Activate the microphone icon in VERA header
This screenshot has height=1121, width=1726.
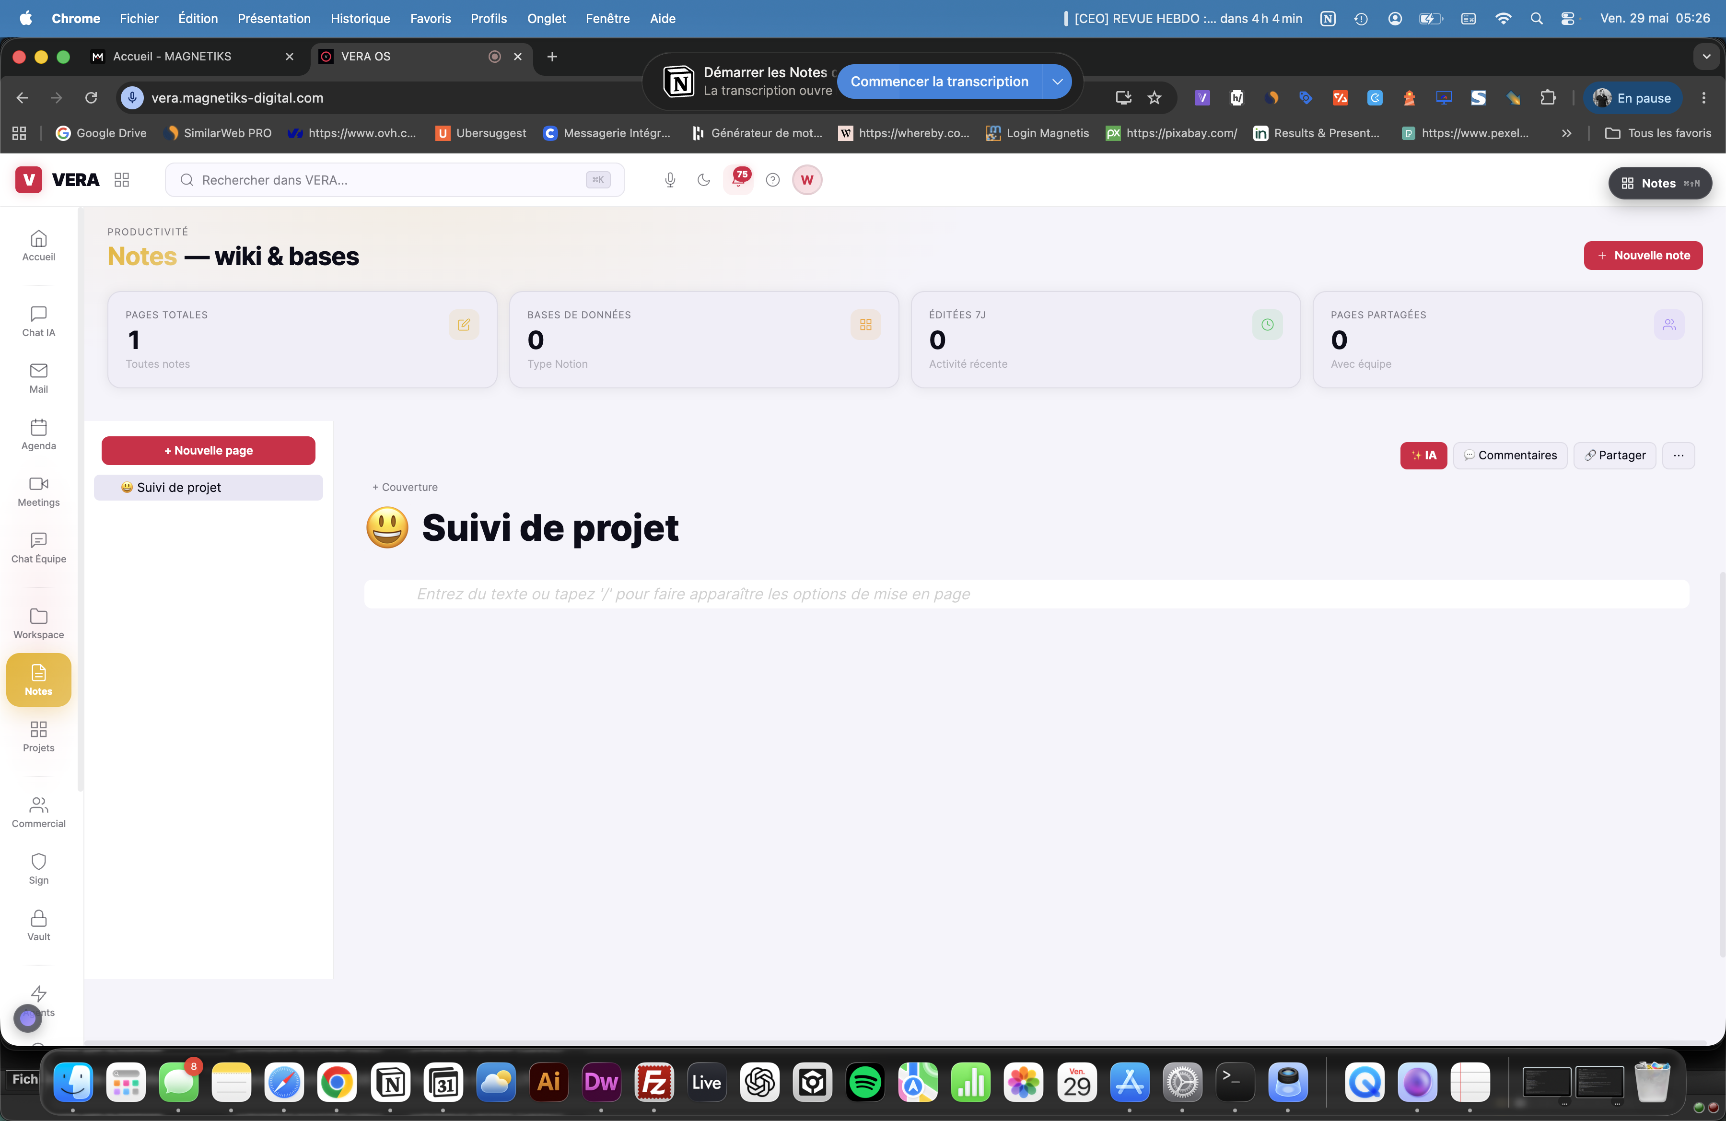pyautogui.click(x=670, y=180)
